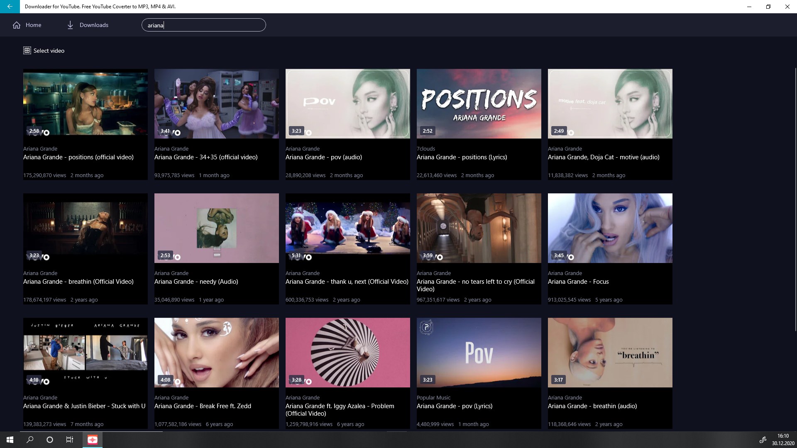
Task: Open Windows Start menu
Action: pos(10,440)
